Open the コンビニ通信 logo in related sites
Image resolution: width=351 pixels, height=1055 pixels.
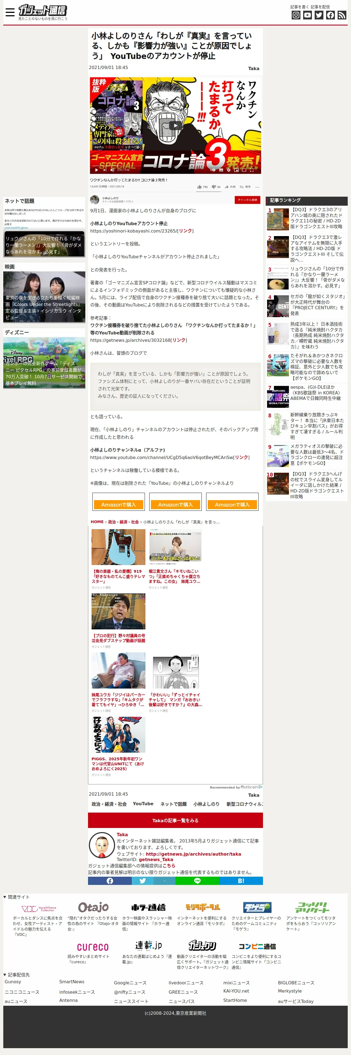pos(257,946)
